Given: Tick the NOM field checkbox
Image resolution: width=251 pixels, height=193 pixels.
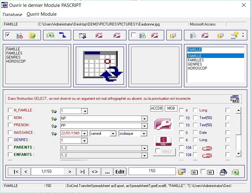Looking at the screenshot, I should click(10, 118).
